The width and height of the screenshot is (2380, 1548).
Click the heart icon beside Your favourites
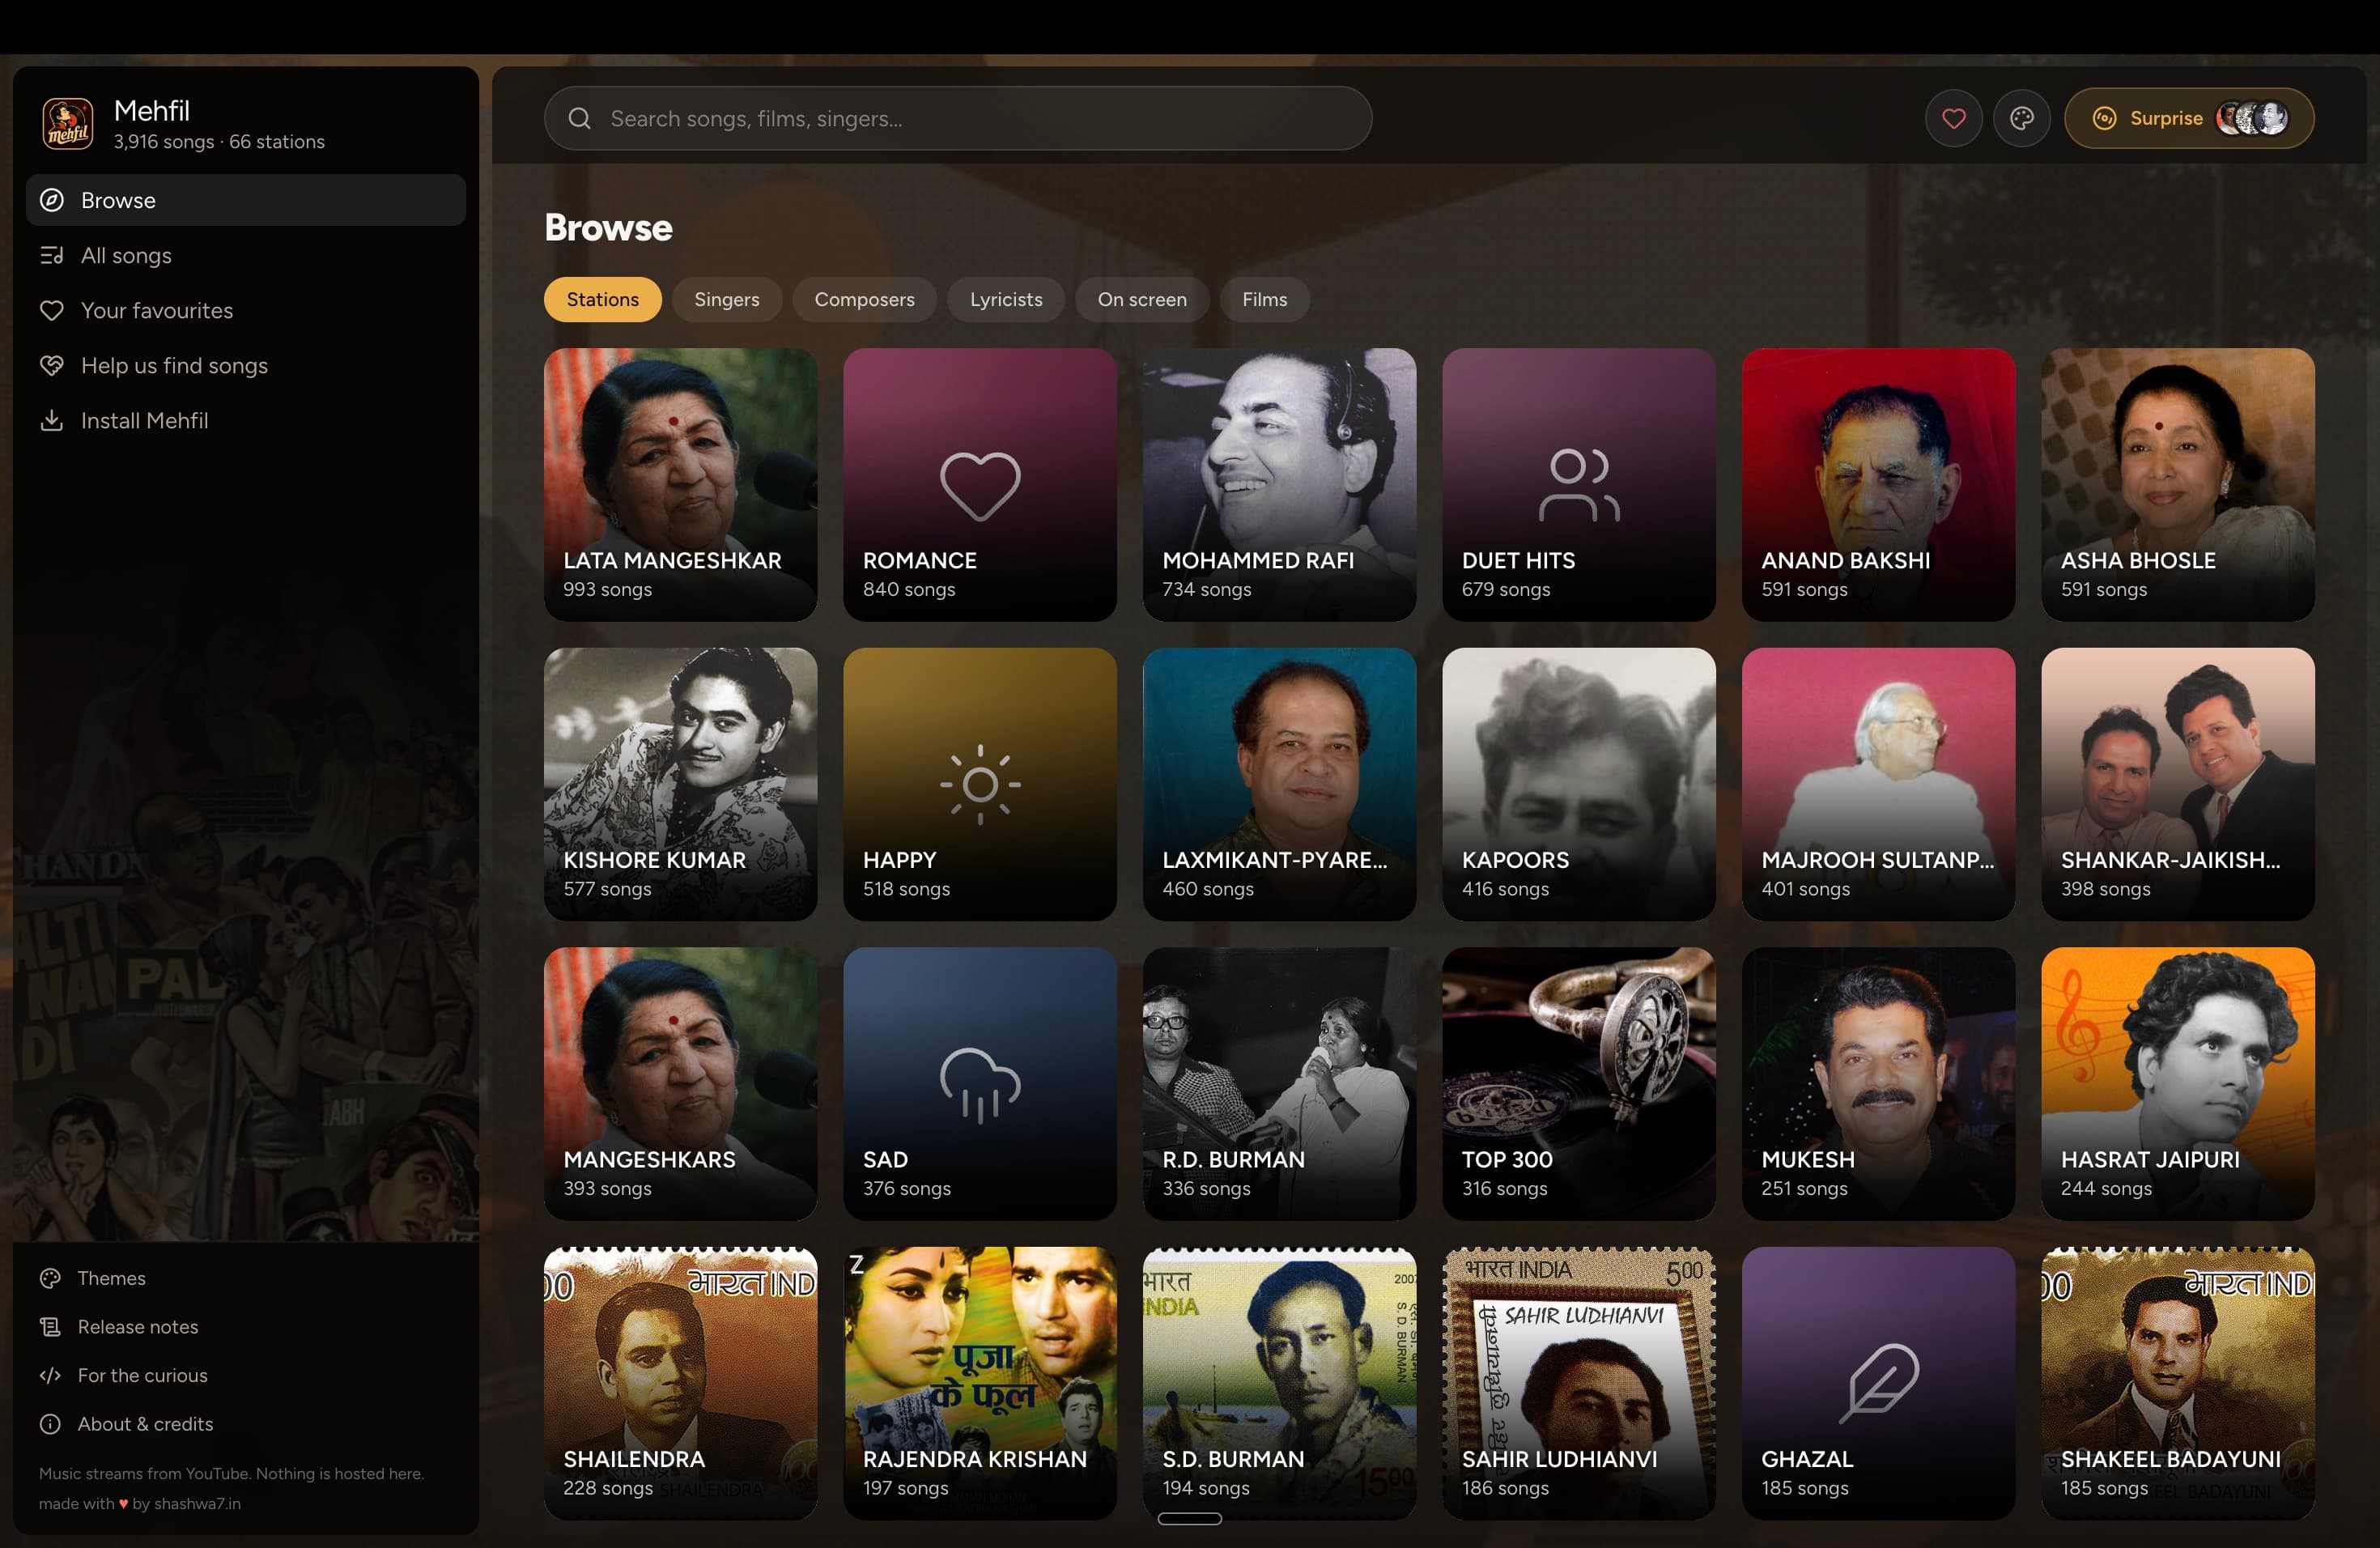(x=51, y=310)
